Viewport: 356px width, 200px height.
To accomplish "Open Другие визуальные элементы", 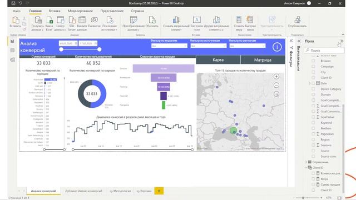I will tap(216, 23).
